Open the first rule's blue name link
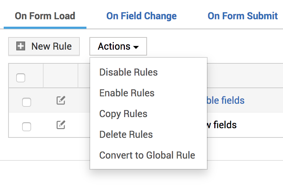The width and height of the screenshot is (283, 186). point(226,100)
